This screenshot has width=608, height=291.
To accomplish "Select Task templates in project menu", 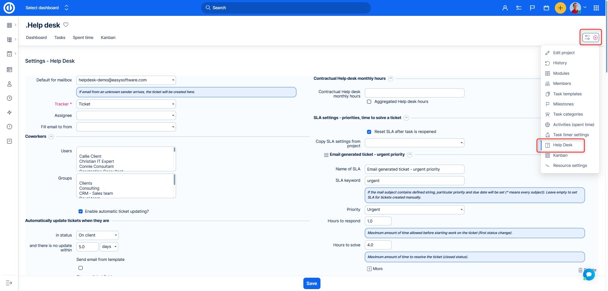I will tap(567, 94).
